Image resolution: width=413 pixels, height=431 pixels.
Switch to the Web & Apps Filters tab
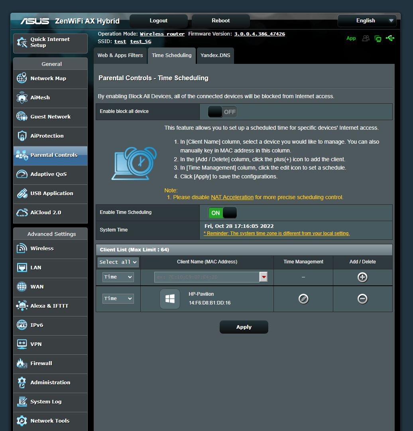[120, 55]
